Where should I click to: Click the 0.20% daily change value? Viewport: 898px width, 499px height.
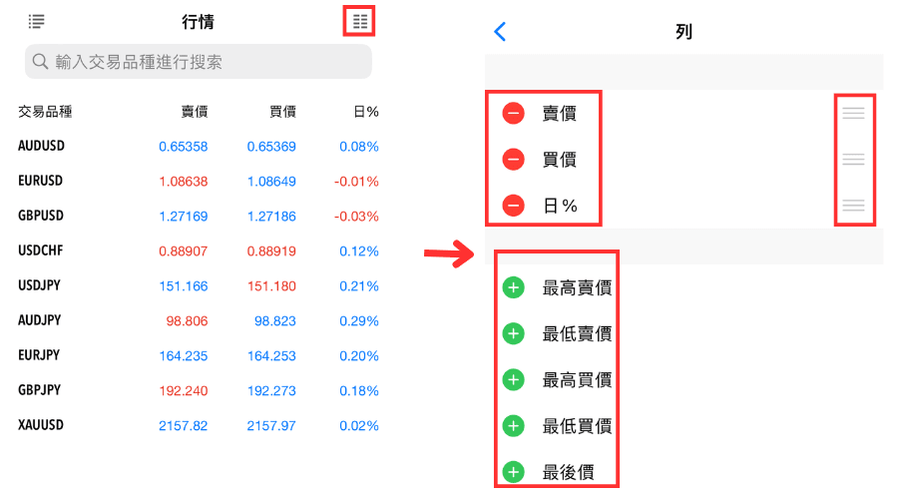click(x=359, y=356)
